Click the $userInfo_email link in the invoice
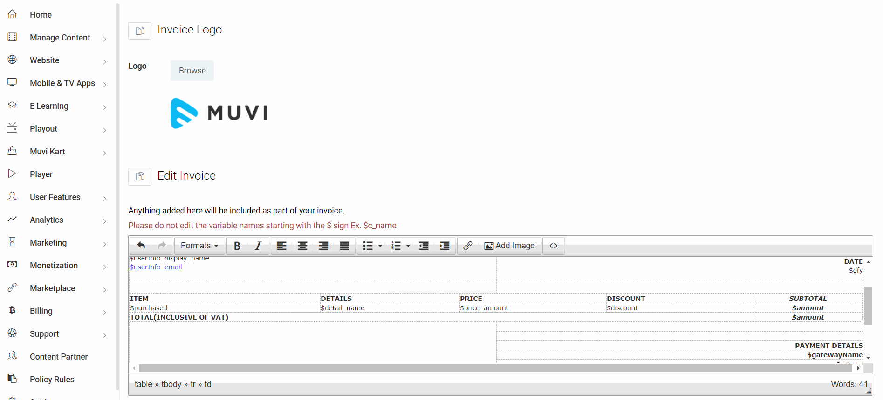The width and height of the screenshot is (883, 400). [x=156, y=267]
